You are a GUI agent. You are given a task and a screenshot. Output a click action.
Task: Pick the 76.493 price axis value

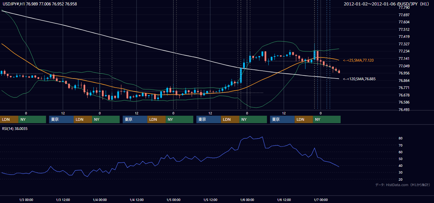pos(404,110)
